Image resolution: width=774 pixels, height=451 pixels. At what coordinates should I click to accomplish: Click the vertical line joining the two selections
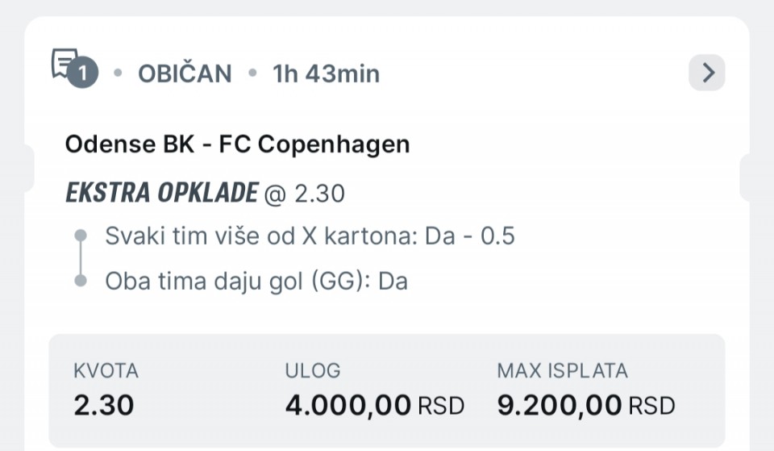click(x=80, y=258)
